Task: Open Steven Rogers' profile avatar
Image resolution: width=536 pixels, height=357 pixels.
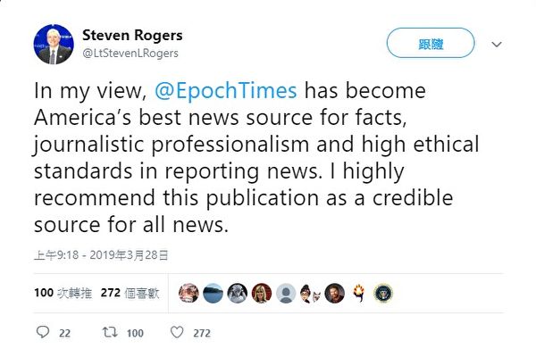Action: (54, 44)
